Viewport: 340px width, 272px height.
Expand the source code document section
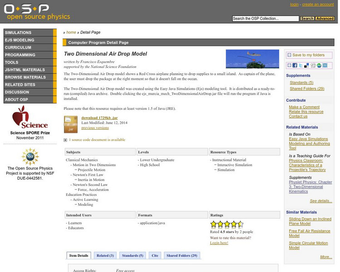(x=65, y=140)
